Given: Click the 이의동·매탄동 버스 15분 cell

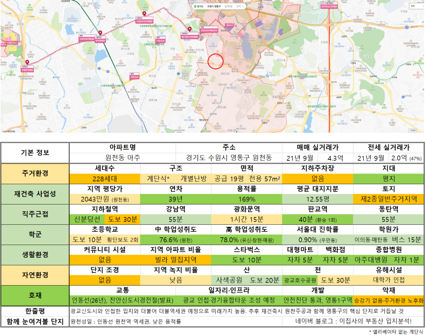Looking at the screenshot, I should [x=388, y=240].
